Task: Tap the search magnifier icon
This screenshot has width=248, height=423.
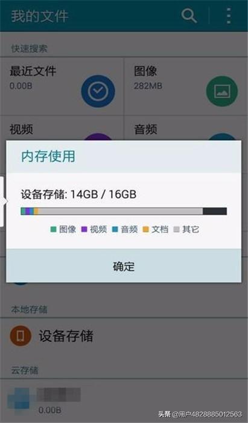Action: click(189, 16)
